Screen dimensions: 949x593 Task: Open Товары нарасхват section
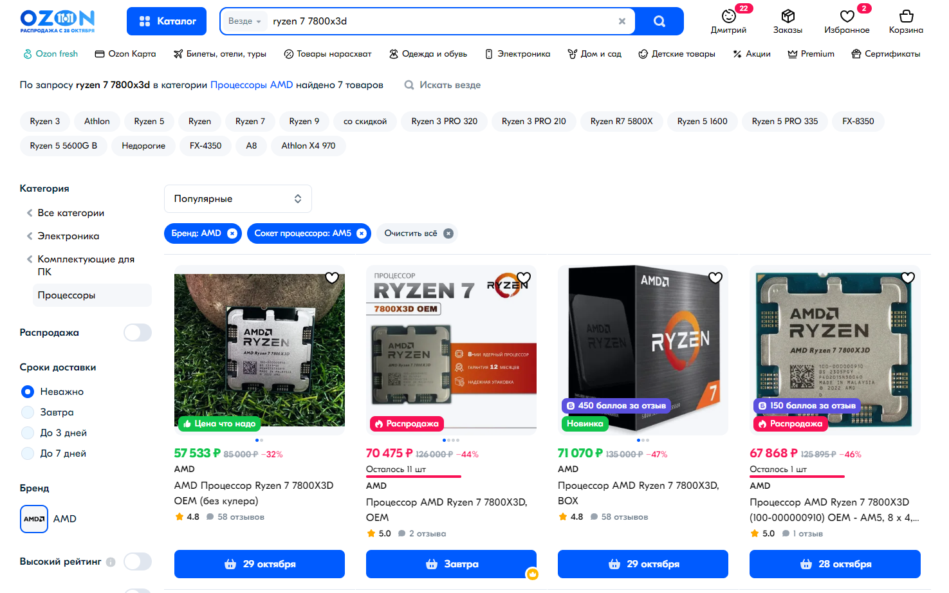tap(327, 54)
